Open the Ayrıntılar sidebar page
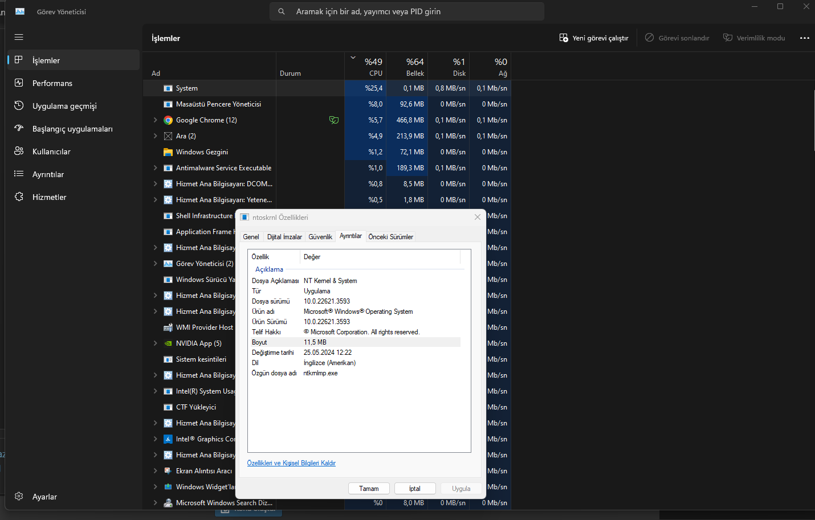The image size is (815, 520). click(x=73, y=174)
